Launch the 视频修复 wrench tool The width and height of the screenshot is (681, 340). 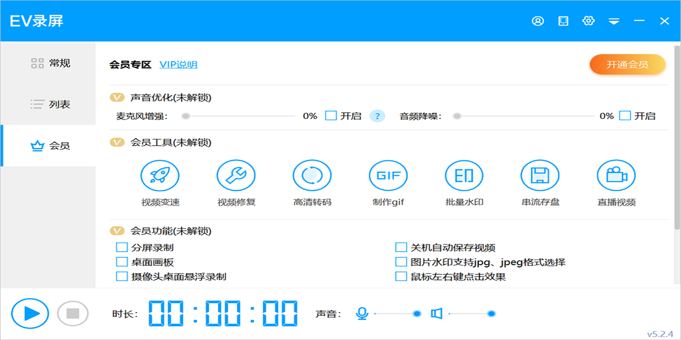[x=236, y=176]
